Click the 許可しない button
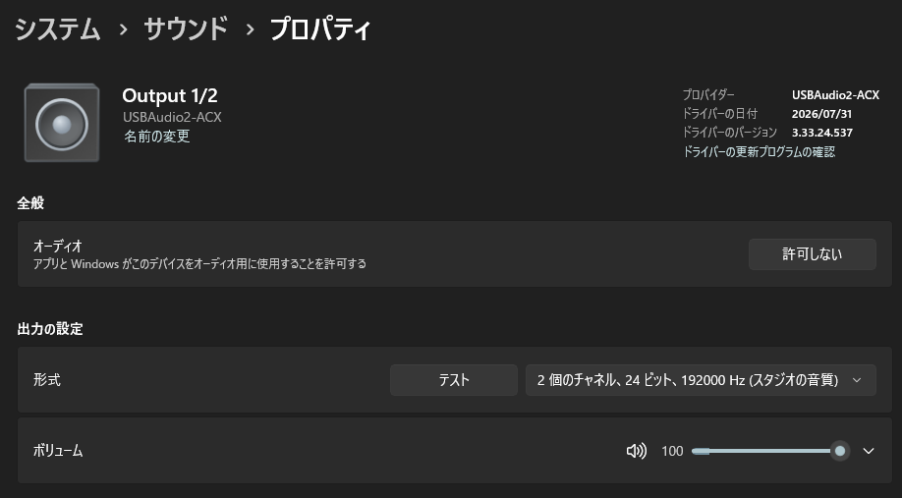Screen dimensions: 902x498 [x=813, y=254]
